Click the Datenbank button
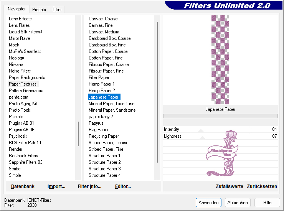The image size is (284, 211). (23, 186)
